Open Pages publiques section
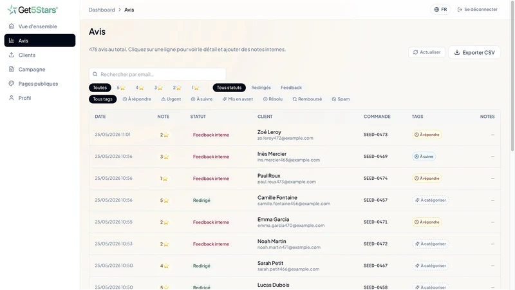Image resolution: width=515 pixels, height=290 pixels. 40,84
